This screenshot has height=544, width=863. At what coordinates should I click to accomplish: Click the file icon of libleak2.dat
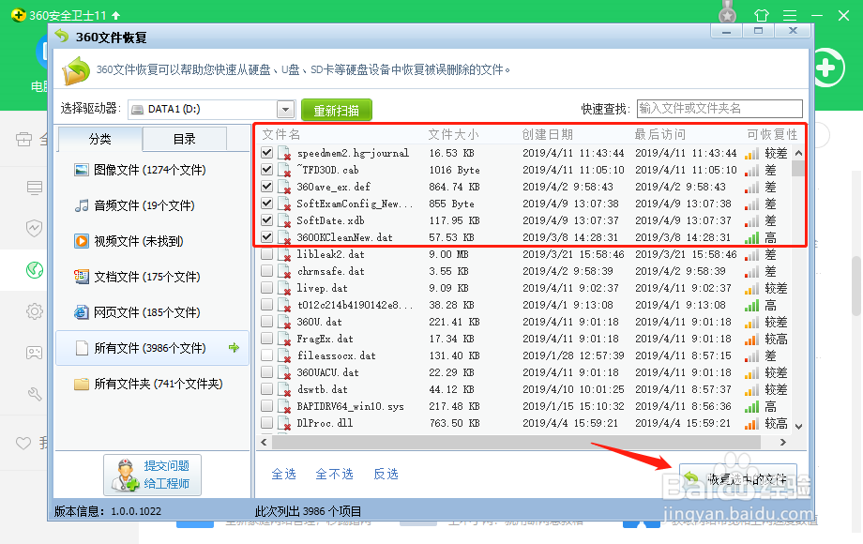(x=284, y=255)
